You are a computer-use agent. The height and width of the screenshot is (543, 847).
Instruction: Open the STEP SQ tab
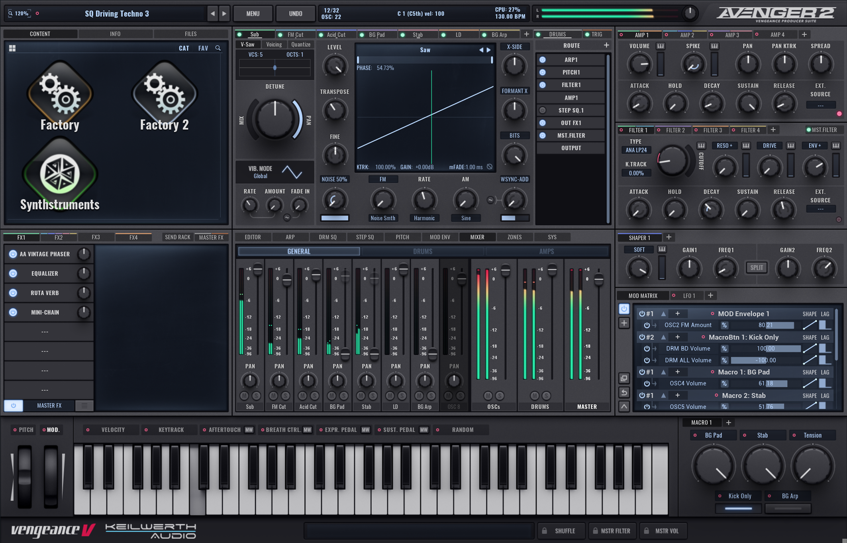tap(365, 237)
